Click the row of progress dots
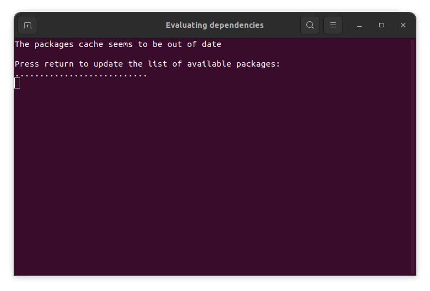The width and height of the screenshot is (430, 291). point(81,75)
